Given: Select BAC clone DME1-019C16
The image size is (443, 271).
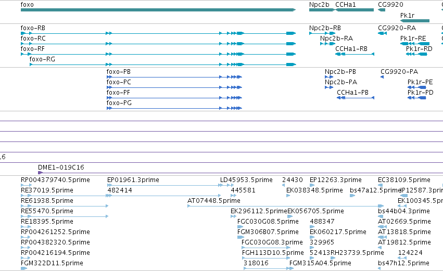Looking at the screenshot, I should pyautogui.click(x=61, y=167).
